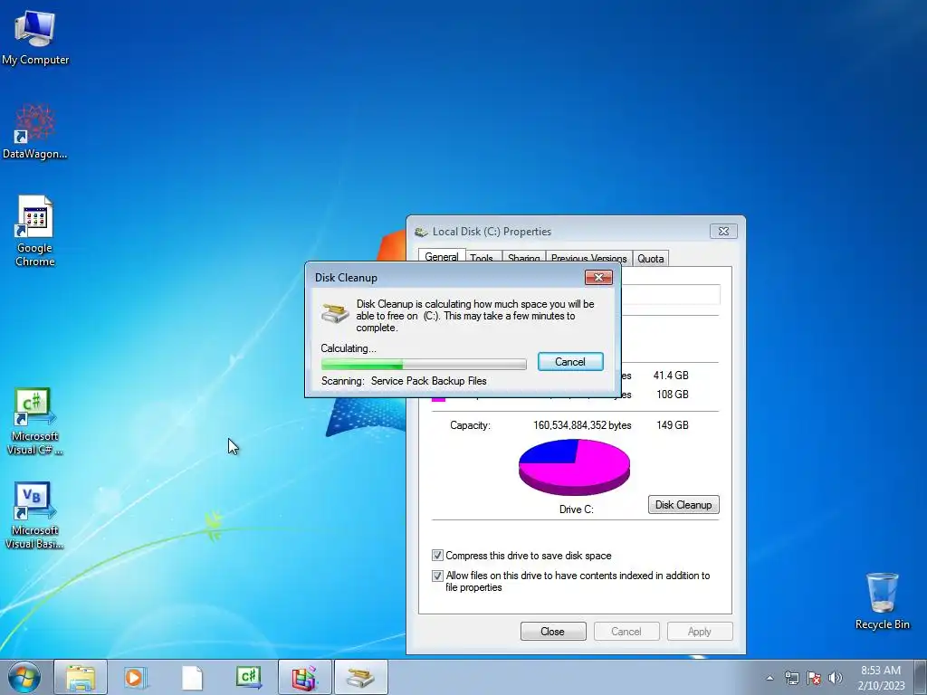Click the 160,534,884,352 bytes capacity value
This screenshot has height=695, width=927.
582,425
